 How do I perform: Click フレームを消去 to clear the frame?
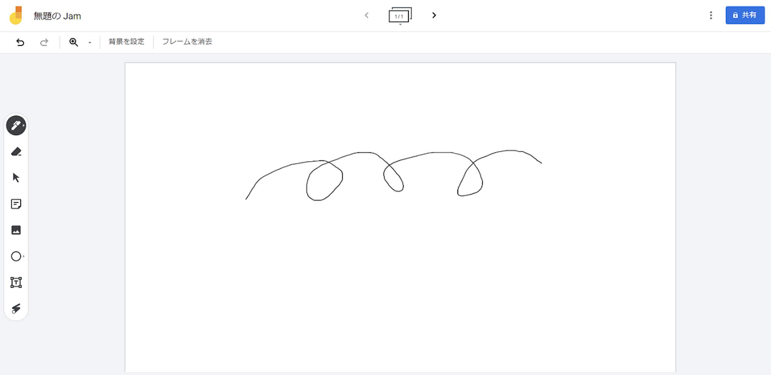point(187,41)
